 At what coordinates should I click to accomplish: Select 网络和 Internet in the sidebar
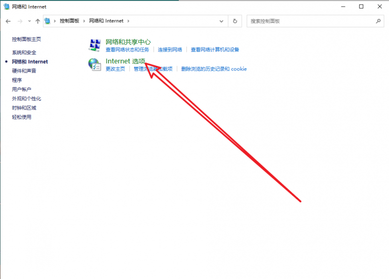coord(30,62)
